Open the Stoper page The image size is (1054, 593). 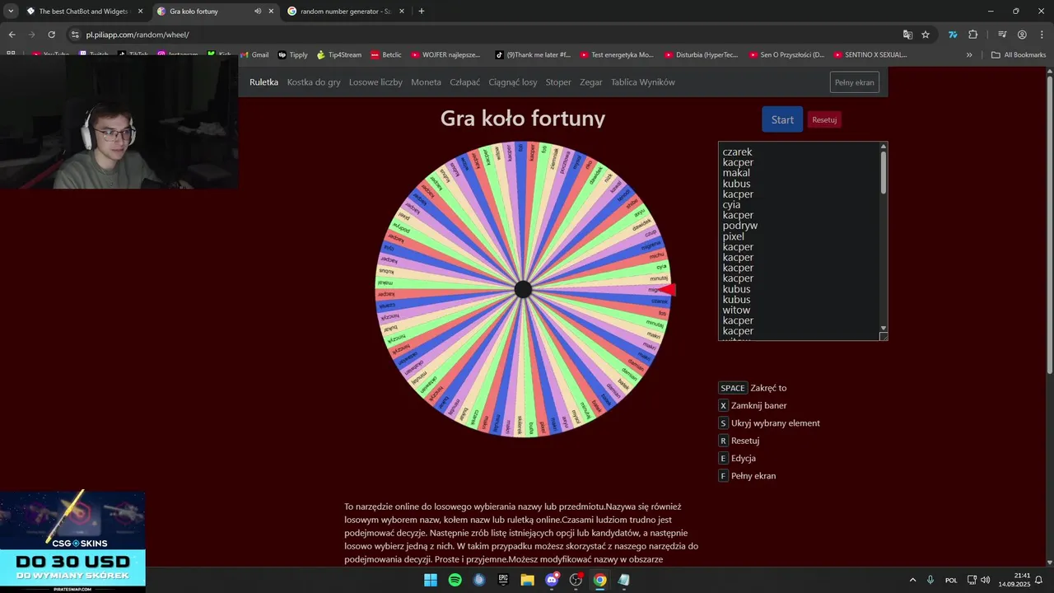(x=558, y=82)
